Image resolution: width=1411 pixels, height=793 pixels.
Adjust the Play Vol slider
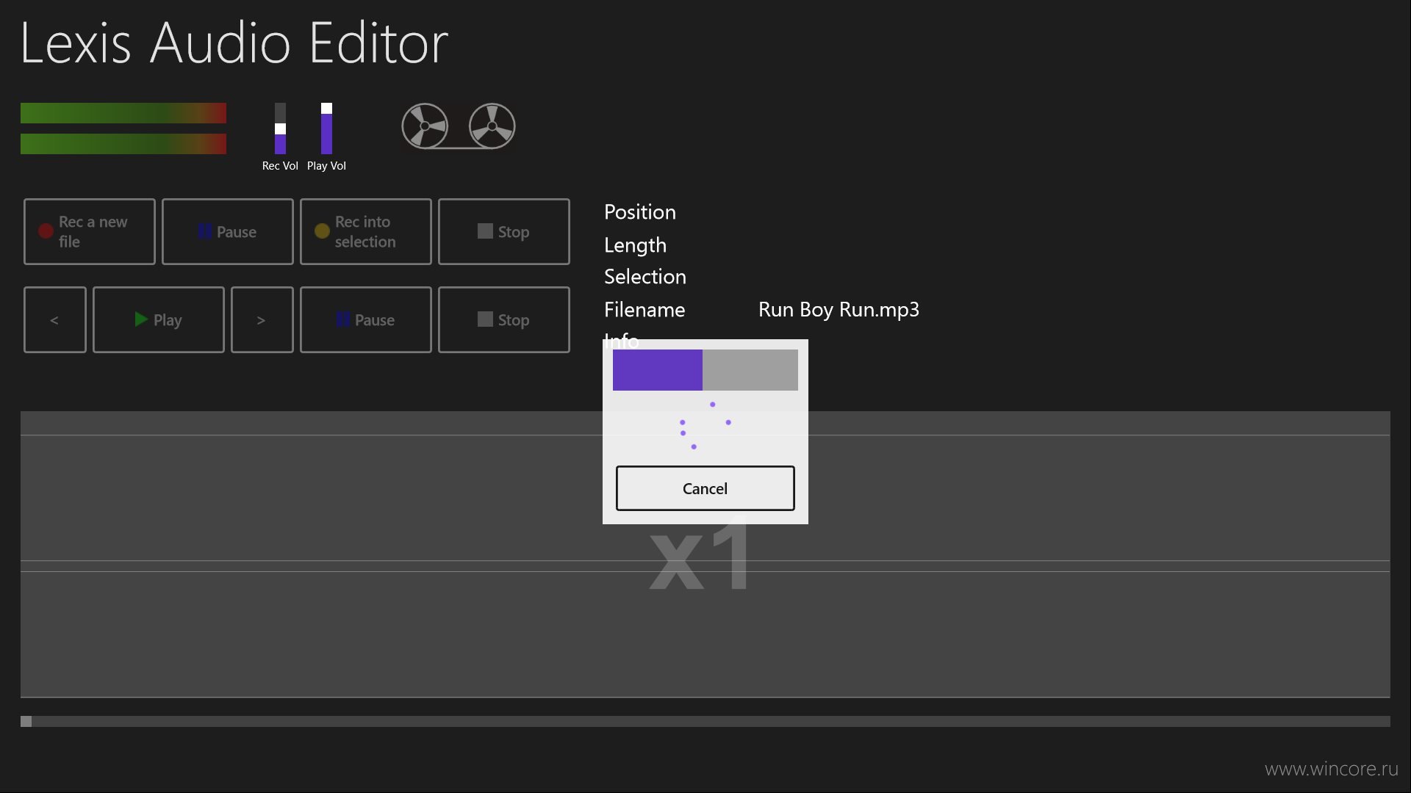tap(326, 128)
